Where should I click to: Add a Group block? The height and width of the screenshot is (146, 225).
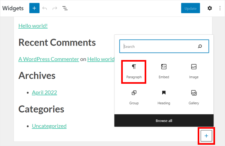pyautogui.click(x=134, y=97)
